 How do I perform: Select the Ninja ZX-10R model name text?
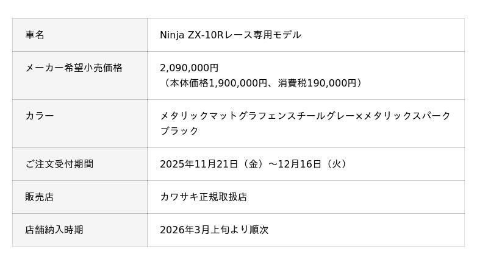tap(191, 35)
